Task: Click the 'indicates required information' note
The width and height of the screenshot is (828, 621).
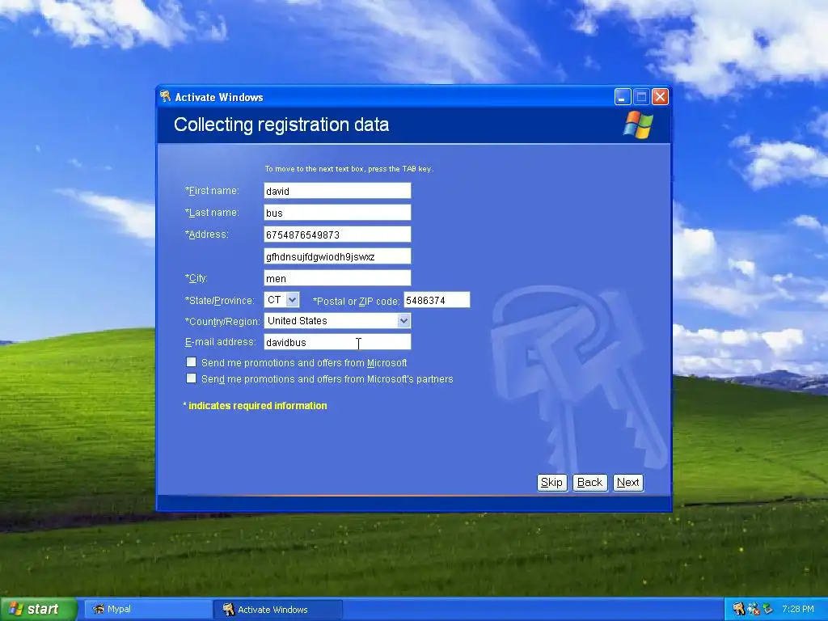Action: (x=255, y=406)
